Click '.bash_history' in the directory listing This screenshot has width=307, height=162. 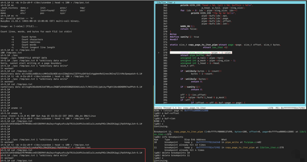9,8
